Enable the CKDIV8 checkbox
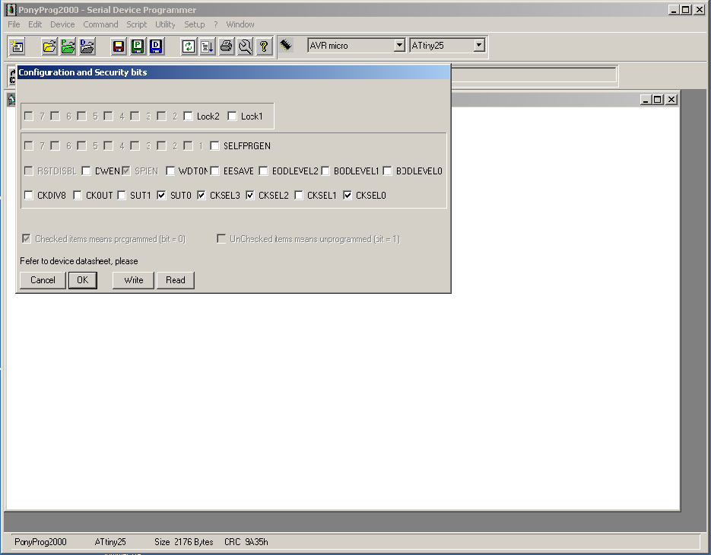 point(29,195)
